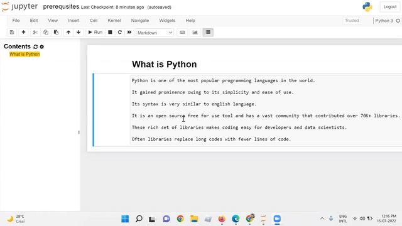Rename the notebook title prerequsites

point(61,7)
